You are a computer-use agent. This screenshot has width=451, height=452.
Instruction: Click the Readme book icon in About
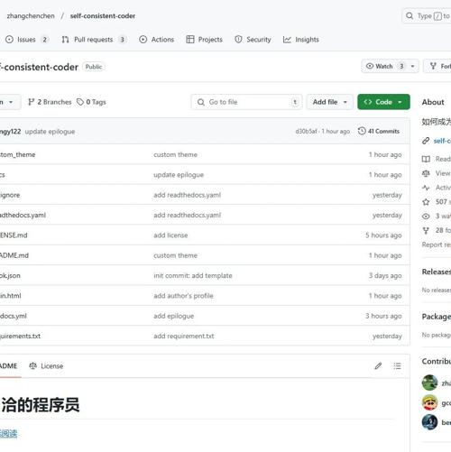426,159
